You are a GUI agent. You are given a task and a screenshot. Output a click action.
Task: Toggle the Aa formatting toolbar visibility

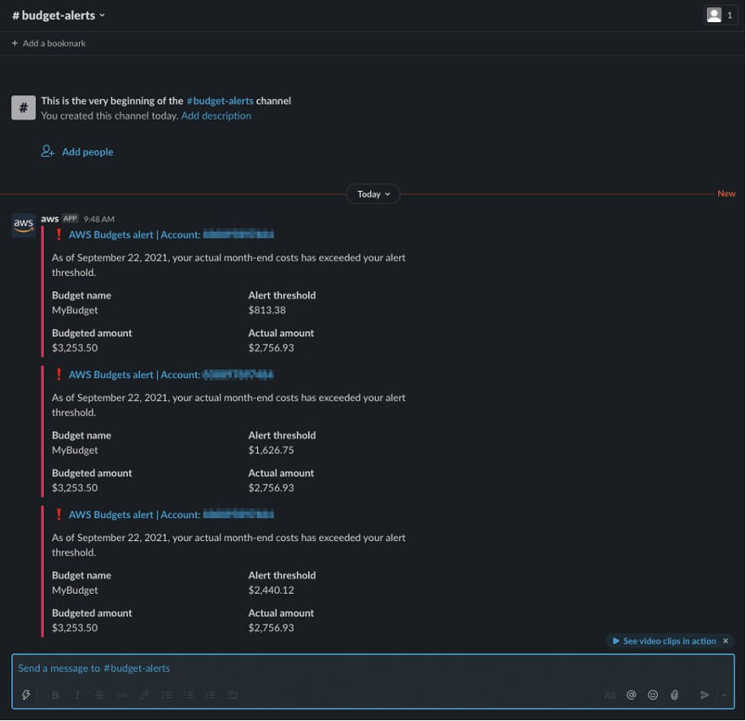point(610,696)
